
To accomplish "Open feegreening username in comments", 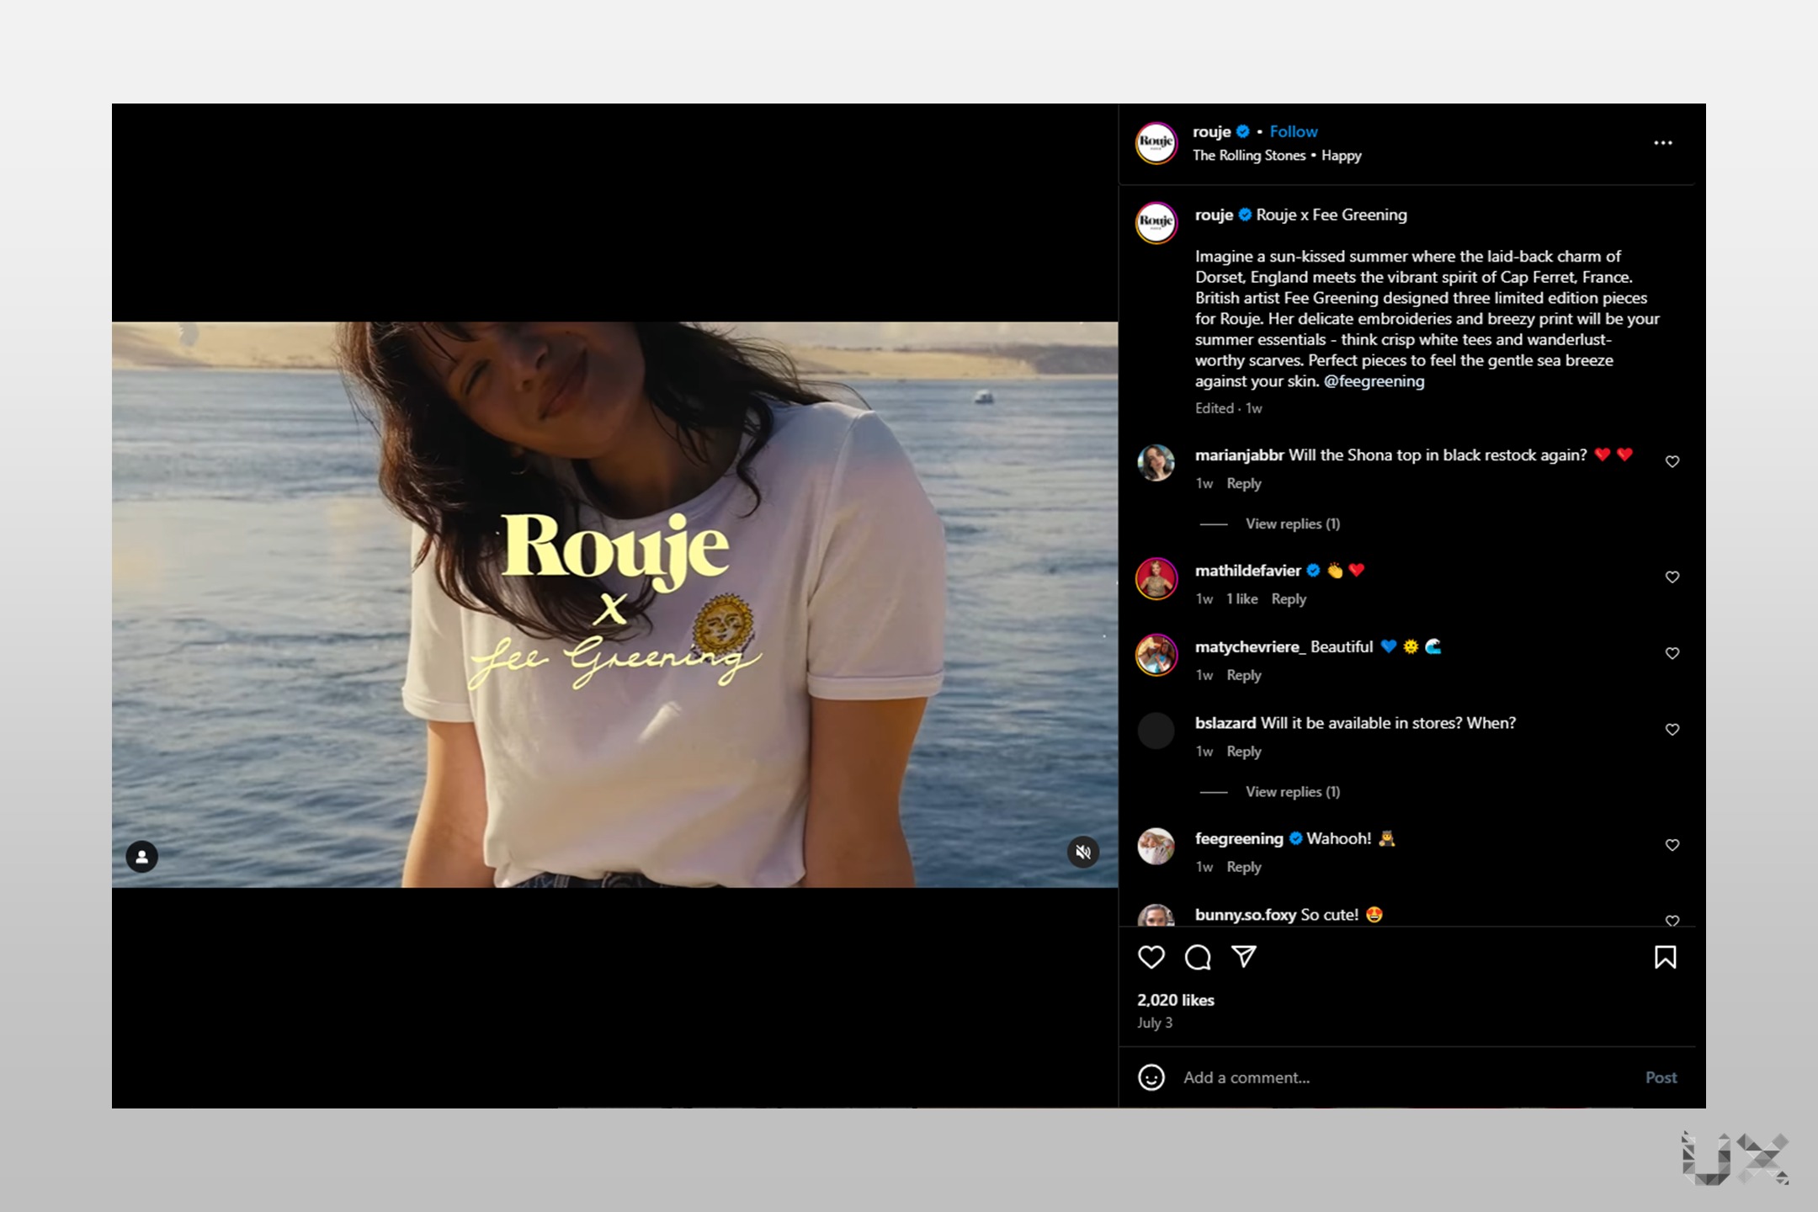I will click(x=1239, y=838).
